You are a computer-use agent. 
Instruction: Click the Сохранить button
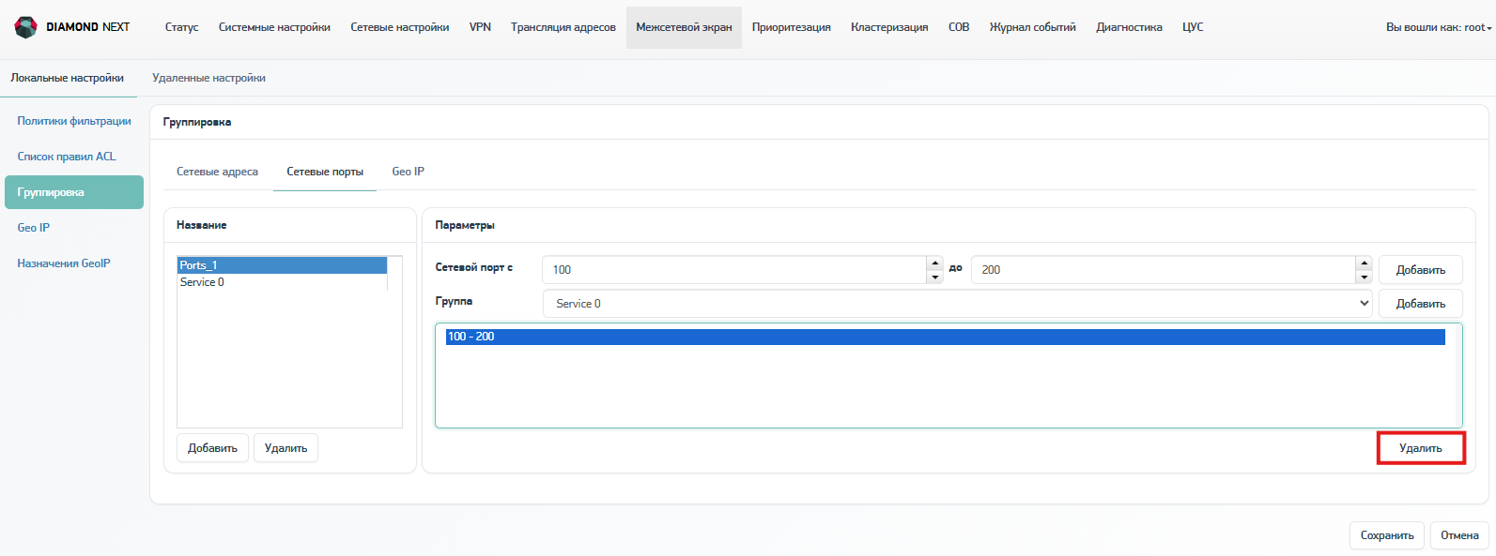1387,535
